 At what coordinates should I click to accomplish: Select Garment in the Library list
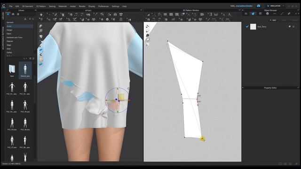tap(10, 23)
